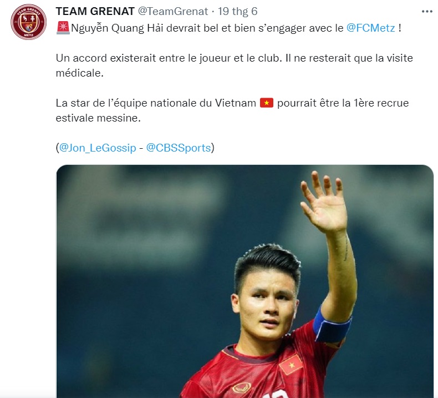Click the words "estivale messine"

[98, 118]
